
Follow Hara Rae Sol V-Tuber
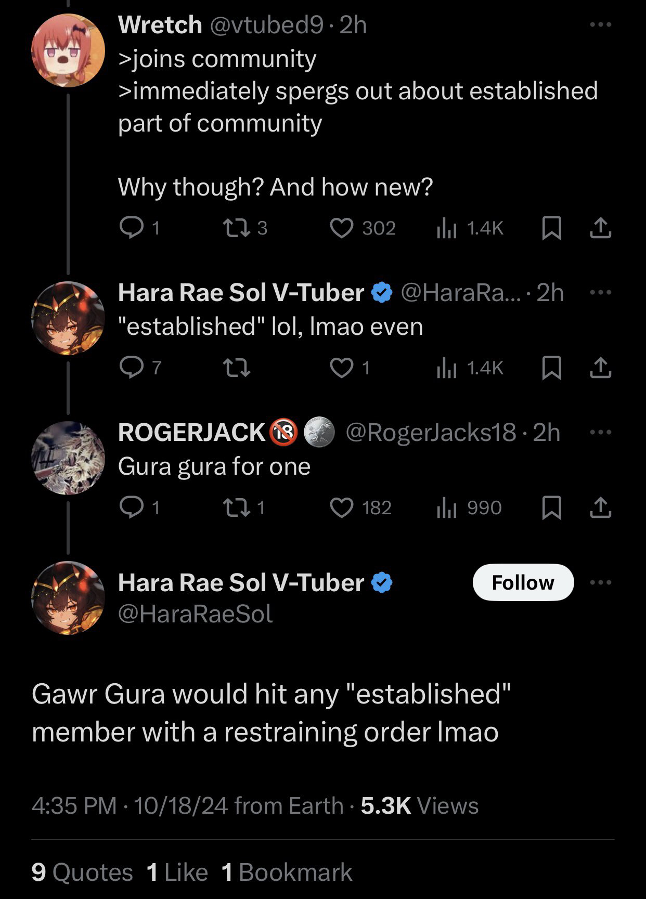(x=523, y=582)
